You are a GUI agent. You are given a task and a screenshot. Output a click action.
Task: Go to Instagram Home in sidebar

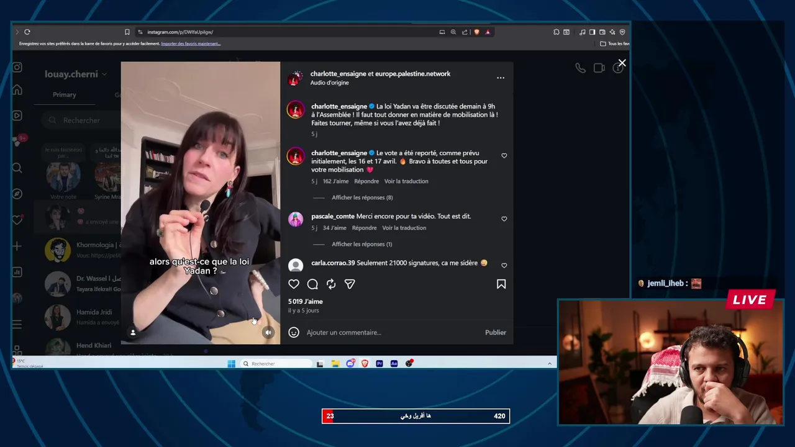[x=17, y=90]
